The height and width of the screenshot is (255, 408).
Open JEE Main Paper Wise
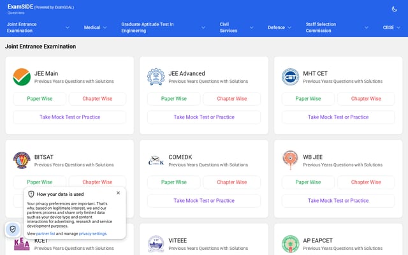click(40, 99)
